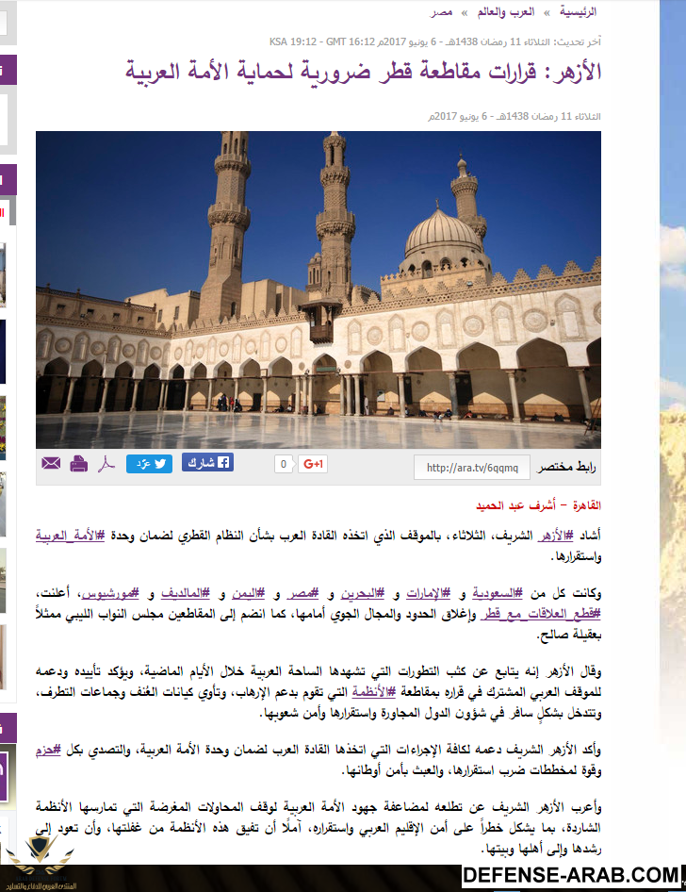Viewport: 686px width, 892px height.
Task: Click the print article printer icon
Action: [79, 464]
